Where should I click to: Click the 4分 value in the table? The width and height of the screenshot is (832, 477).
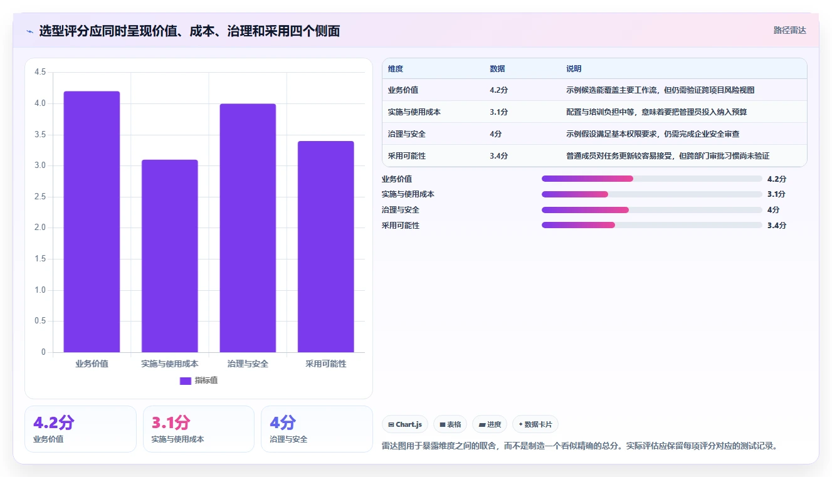(x=496, y=134)
